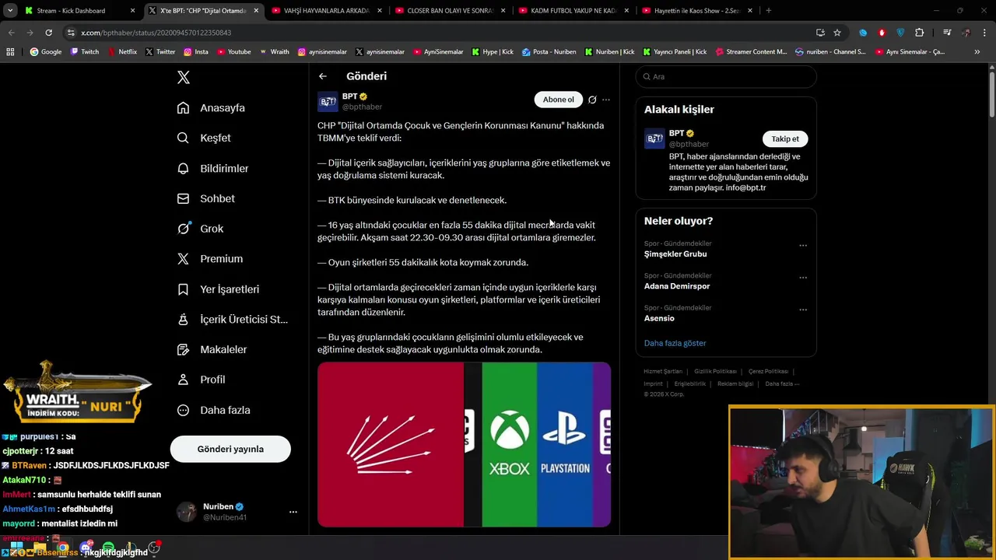Click Abone ol button
This screenshot has height=560, width=996.
558,100
